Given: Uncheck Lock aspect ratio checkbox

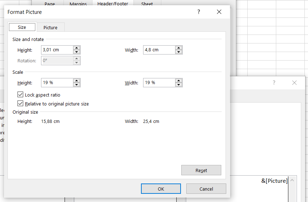Looking at the screenshot, I should [x=21, y=95].
